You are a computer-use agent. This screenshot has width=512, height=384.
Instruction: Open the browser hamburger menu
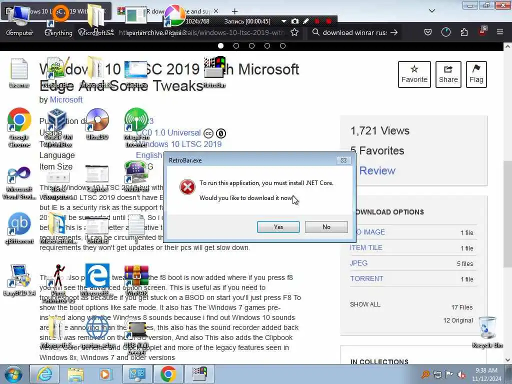coord(500,32)
